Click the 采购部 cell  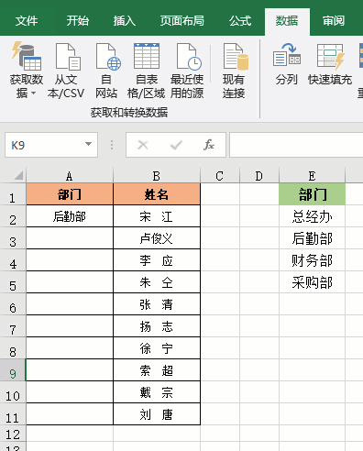(312, 282)
